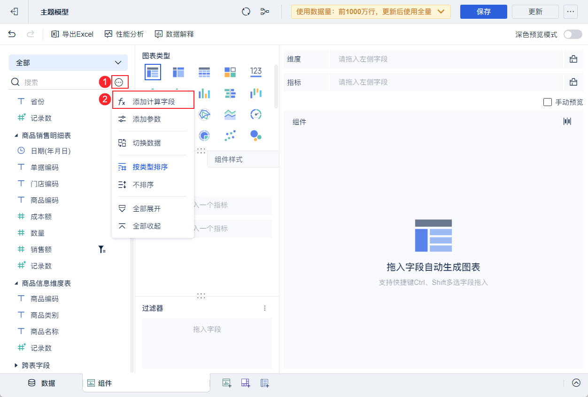The height and width of the screenshot is (397, 588).
Task: Choose 按类型排序 in the menu
Action: 153,167
